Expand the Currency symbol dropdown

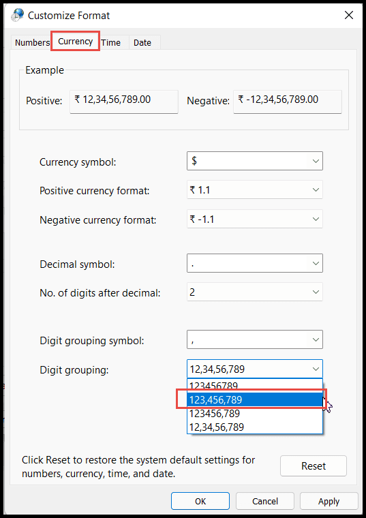point(255,161)
